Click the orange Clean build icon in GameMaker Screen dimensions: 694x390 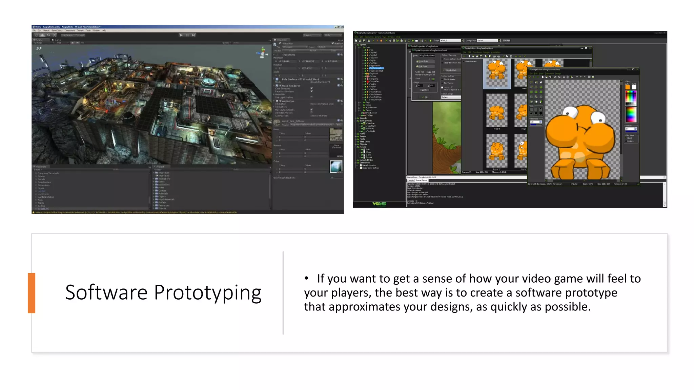(381, 41)
